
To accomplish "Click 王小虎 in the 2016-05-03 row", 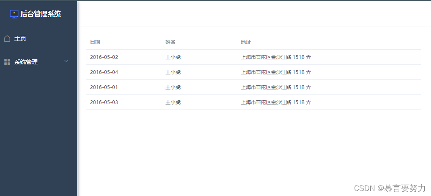I will (x=173, y=102).
